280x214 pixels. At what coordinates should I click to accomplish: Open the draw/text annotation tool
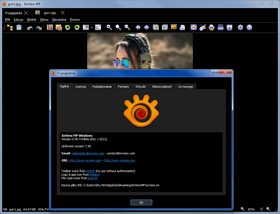[202, 27]
